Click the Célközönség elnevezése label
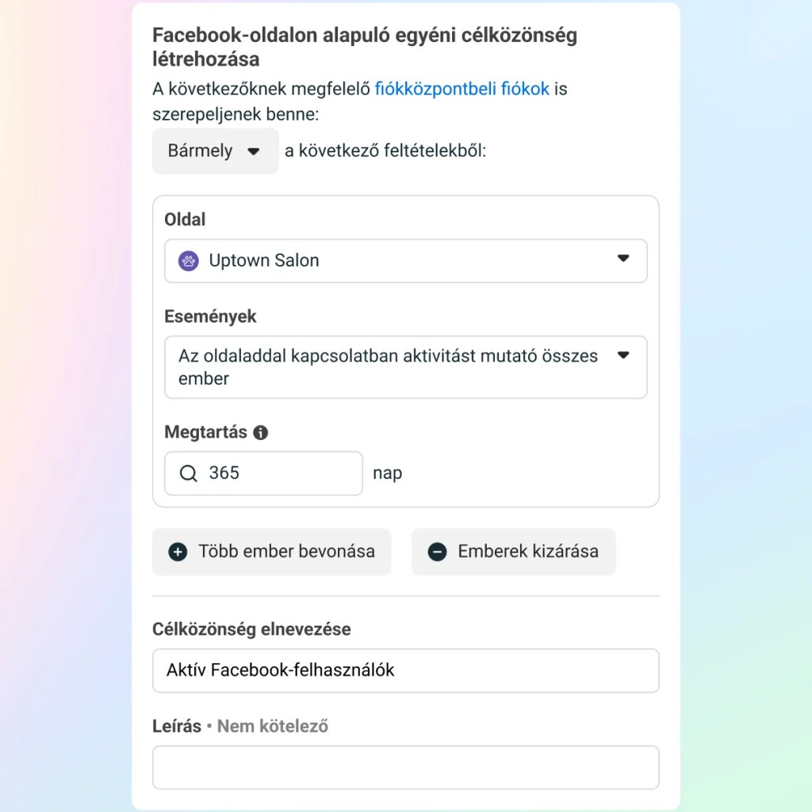The image size is (812, 812). tap(251, 629)
